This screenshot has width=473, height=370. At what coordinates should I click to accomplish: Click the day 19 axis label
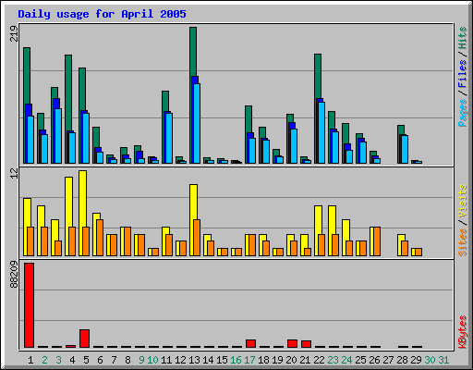(277, 360)
